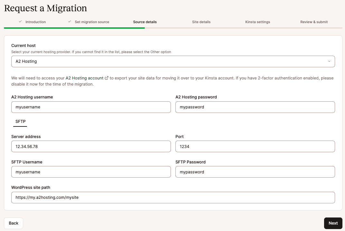This screenshot has height=231, width=345.
Task: Click the external link icon after A2 Hosting account
Action: pyautogui.click(x=107, y=78)
